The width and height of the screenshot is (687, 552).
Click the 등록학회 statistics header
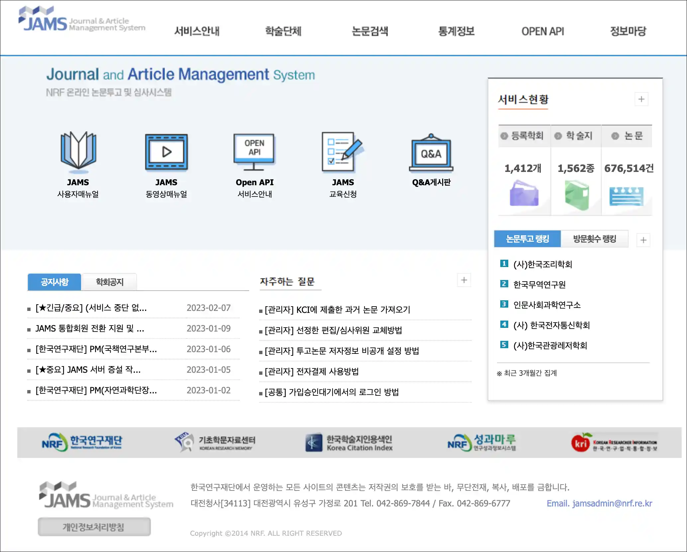tap(524, 136)
